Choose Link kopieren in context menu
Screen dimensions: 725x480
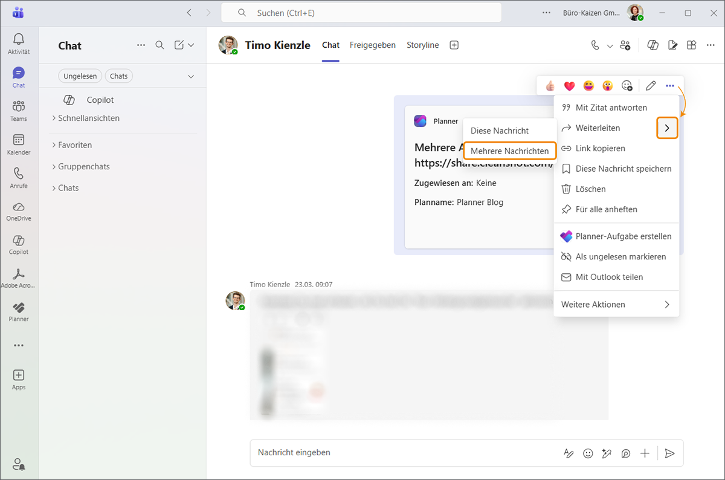coord(600,148)
